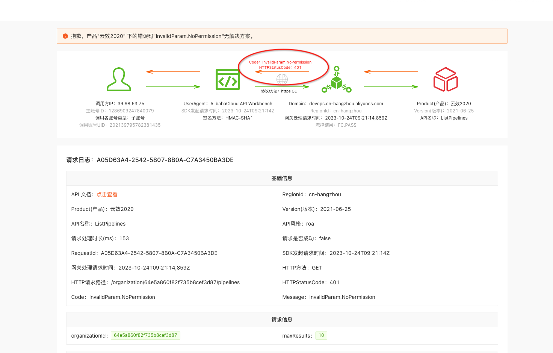Viewport: 553px width, 353px height.
Task: Click the HTTP方法: GET entry
Action: tap(302, 268)
